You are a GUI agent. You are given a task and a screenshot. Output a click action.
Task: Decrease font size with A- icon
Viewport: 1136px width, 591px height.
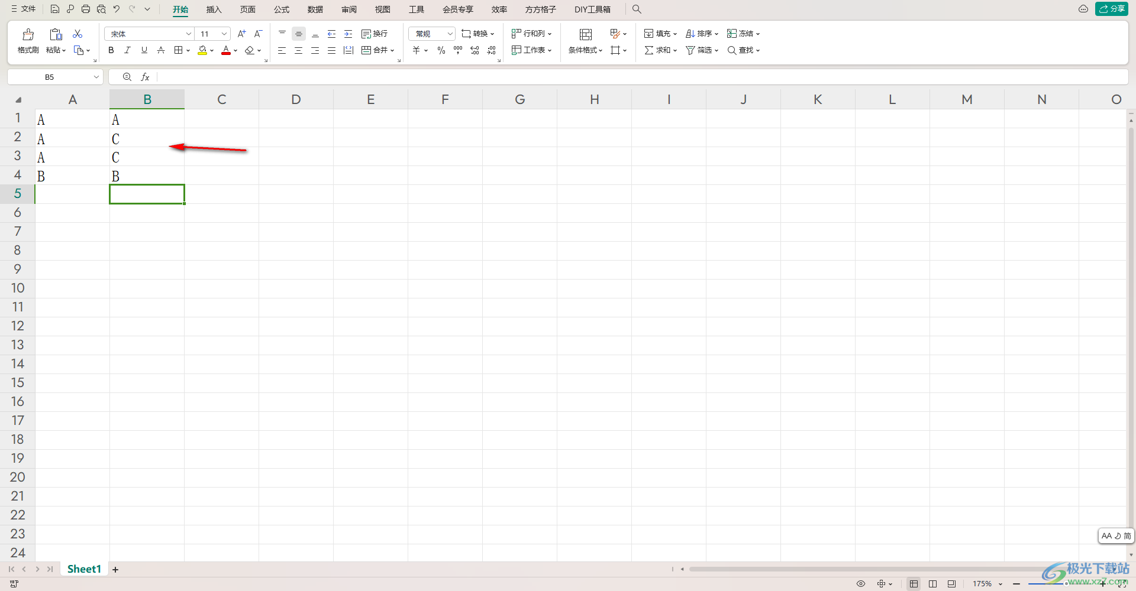(x=258, y=34)
